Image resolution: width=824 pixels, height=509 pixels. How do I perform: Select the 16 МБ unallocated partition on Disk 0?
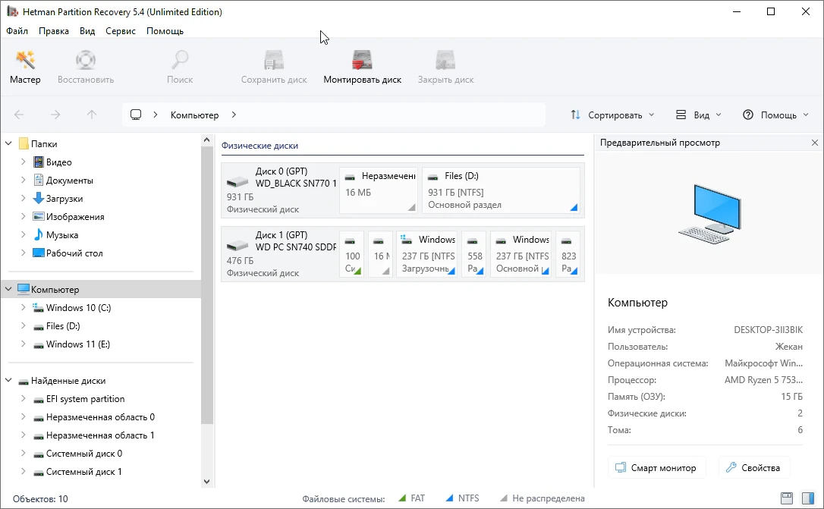pos(379,190)
